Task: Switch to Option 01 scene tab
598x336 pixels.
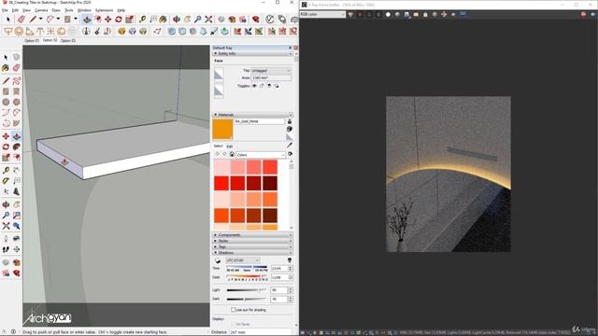Action: 32,40
